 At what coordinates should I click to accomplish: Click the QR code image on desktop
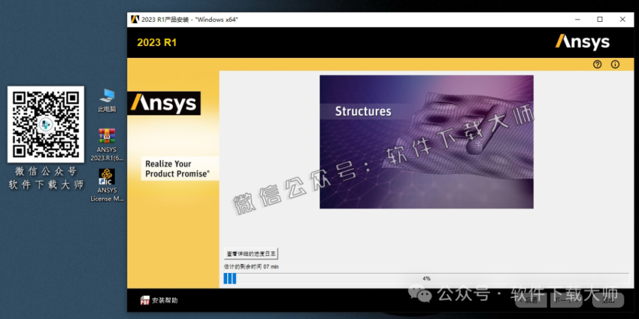[46, 125]
